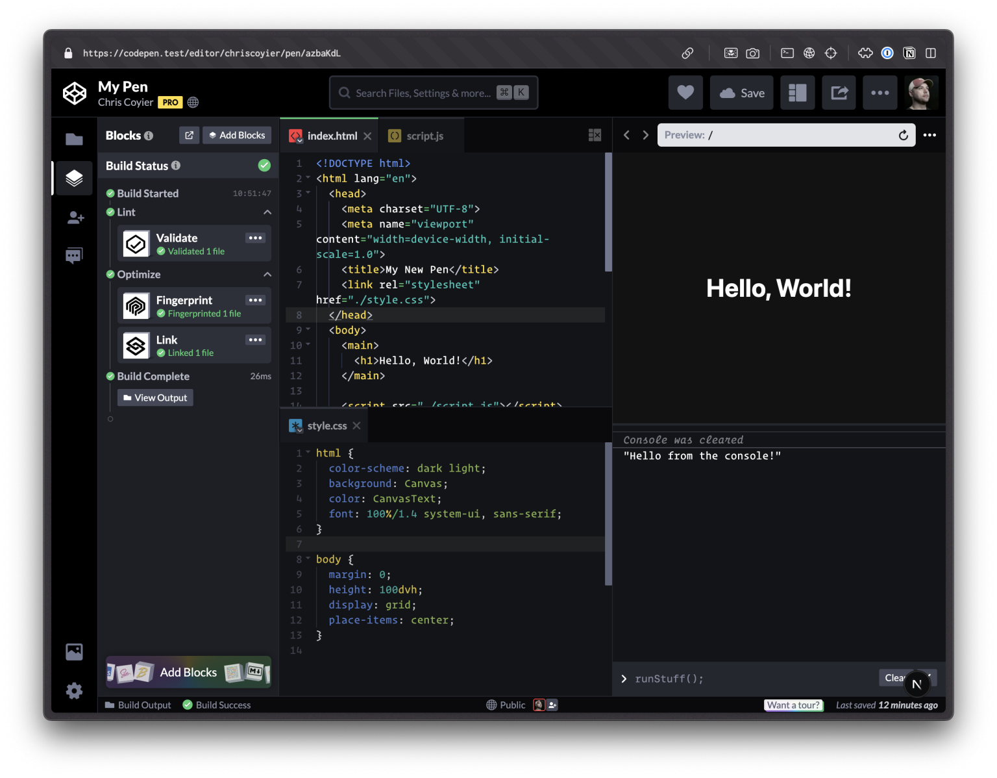This screenshot has width=997, height=778.
Task: Reload the preview pane
Action: (903, 135)
